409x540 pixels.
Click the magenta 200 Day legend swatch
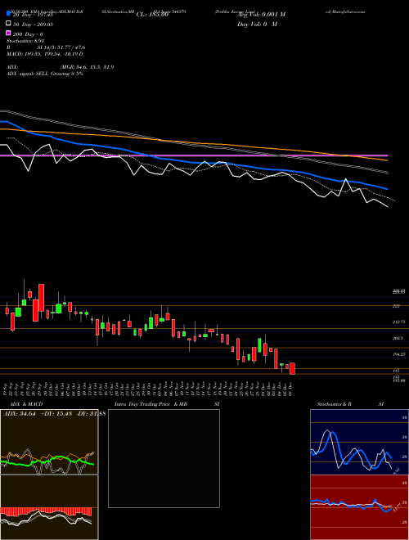(8, 34)
